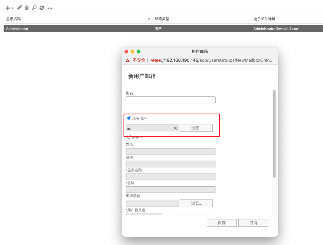Click the search magnifier icon
This screenshot has width=323, height=245.
pos(34,8)
